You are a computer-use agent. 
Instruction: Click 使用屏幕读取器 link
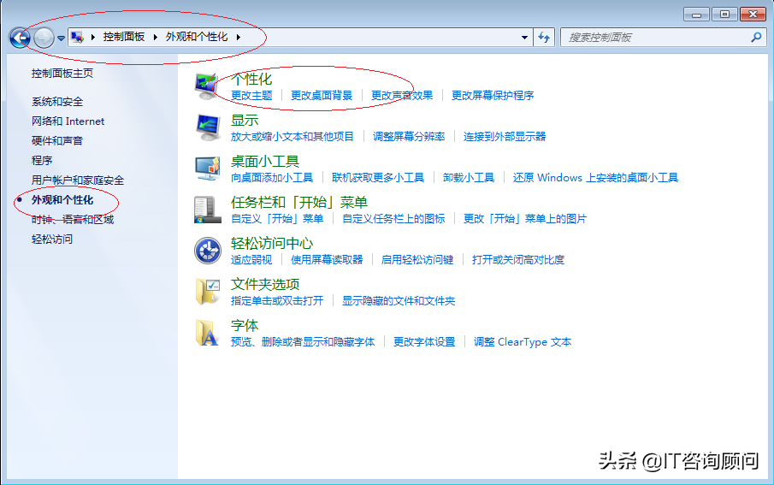tap(327, 260)
